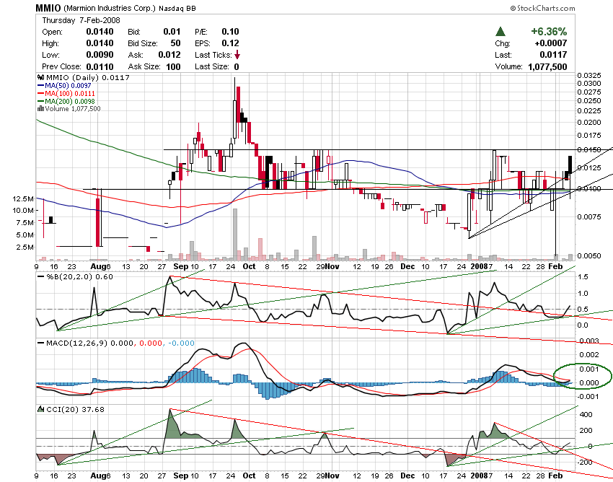Click the Bid value 0.01

(172, 32)
